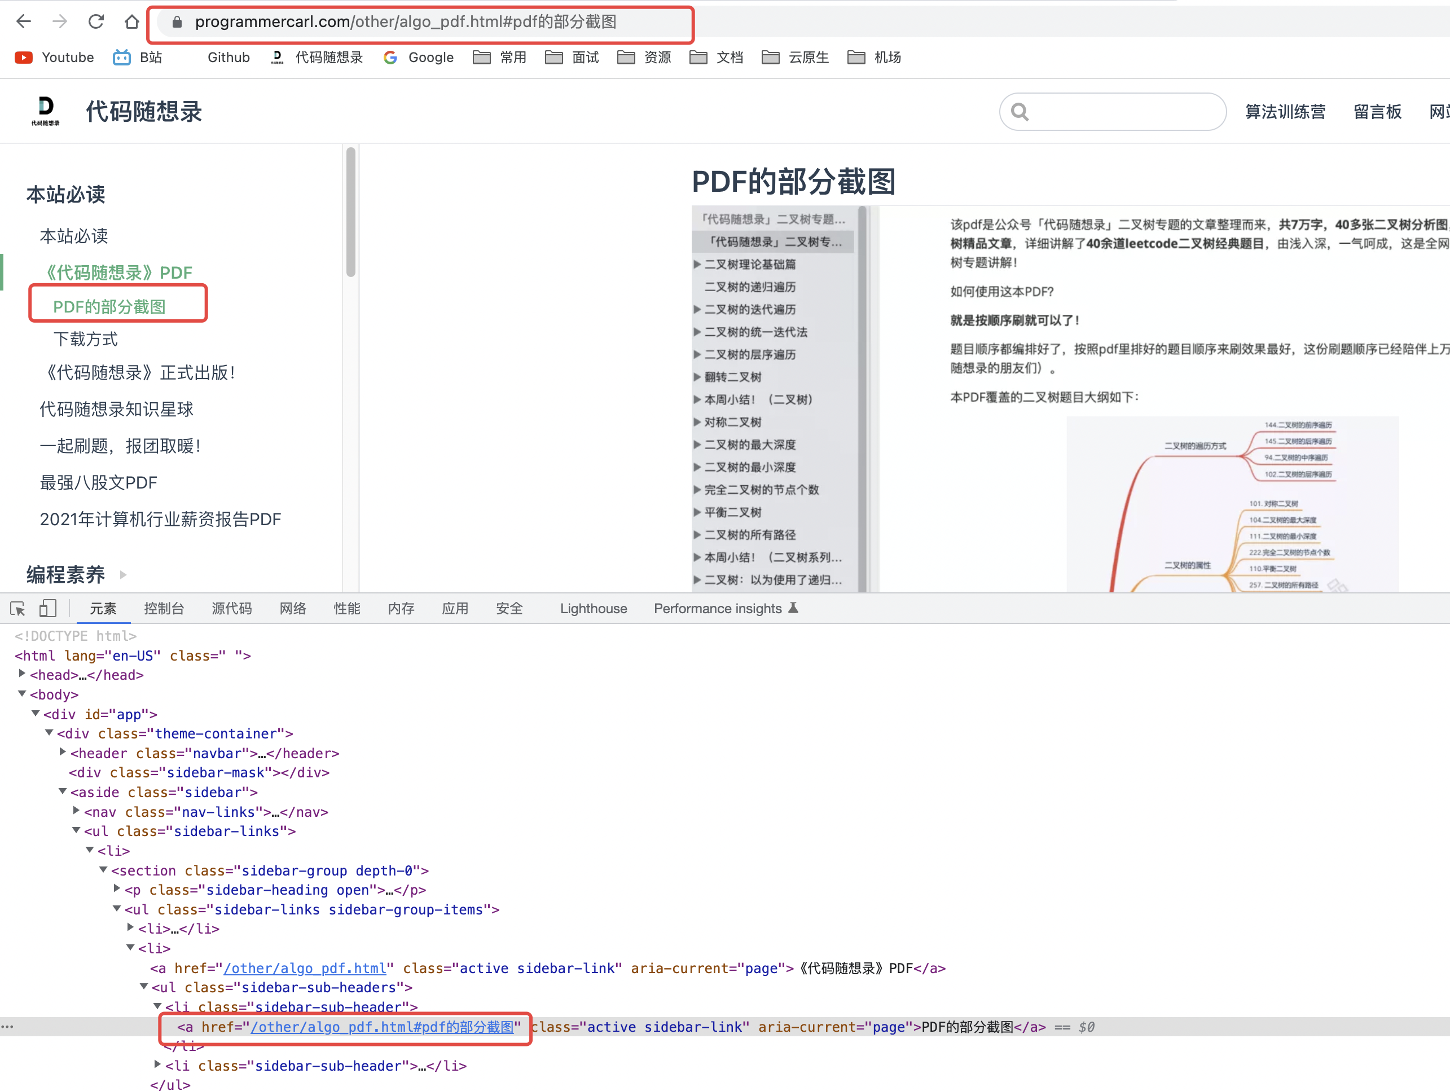
Task: Click the DevTools device emulation icon
Action: click(x=47, y=609)
